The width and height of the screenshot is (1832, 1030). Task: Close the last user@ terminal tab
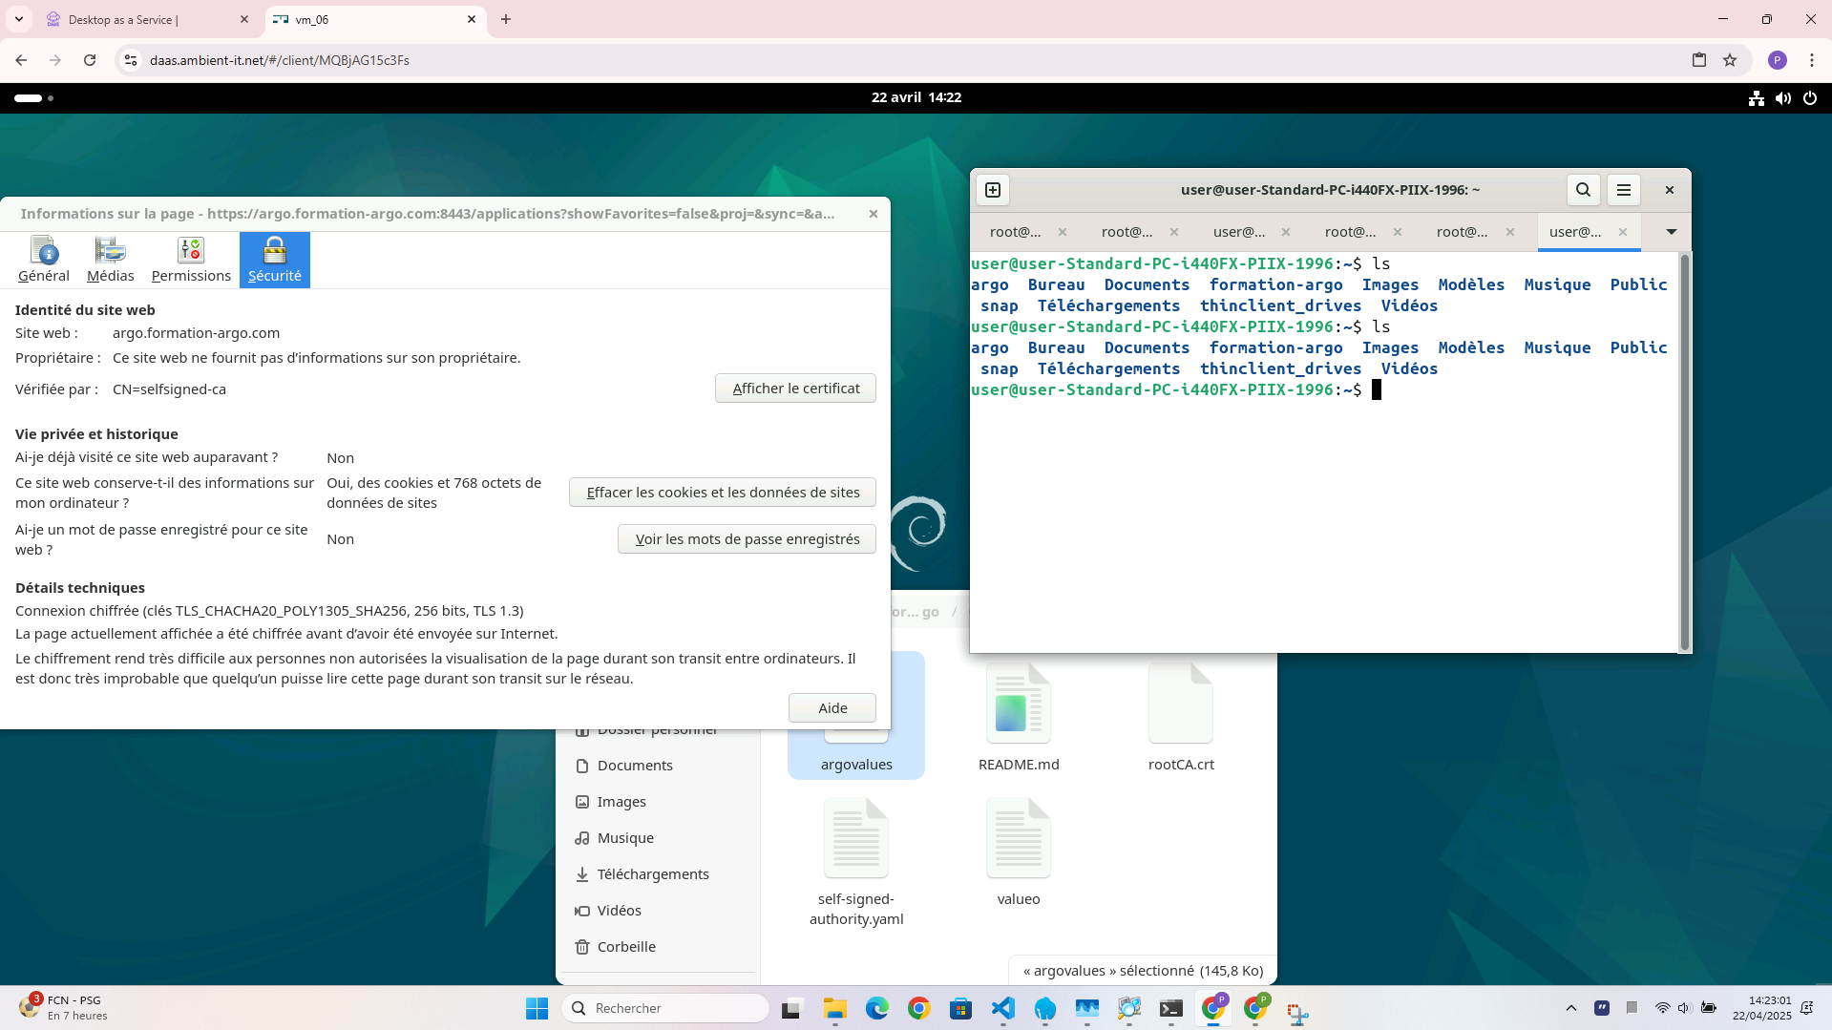click(1622, 232)
